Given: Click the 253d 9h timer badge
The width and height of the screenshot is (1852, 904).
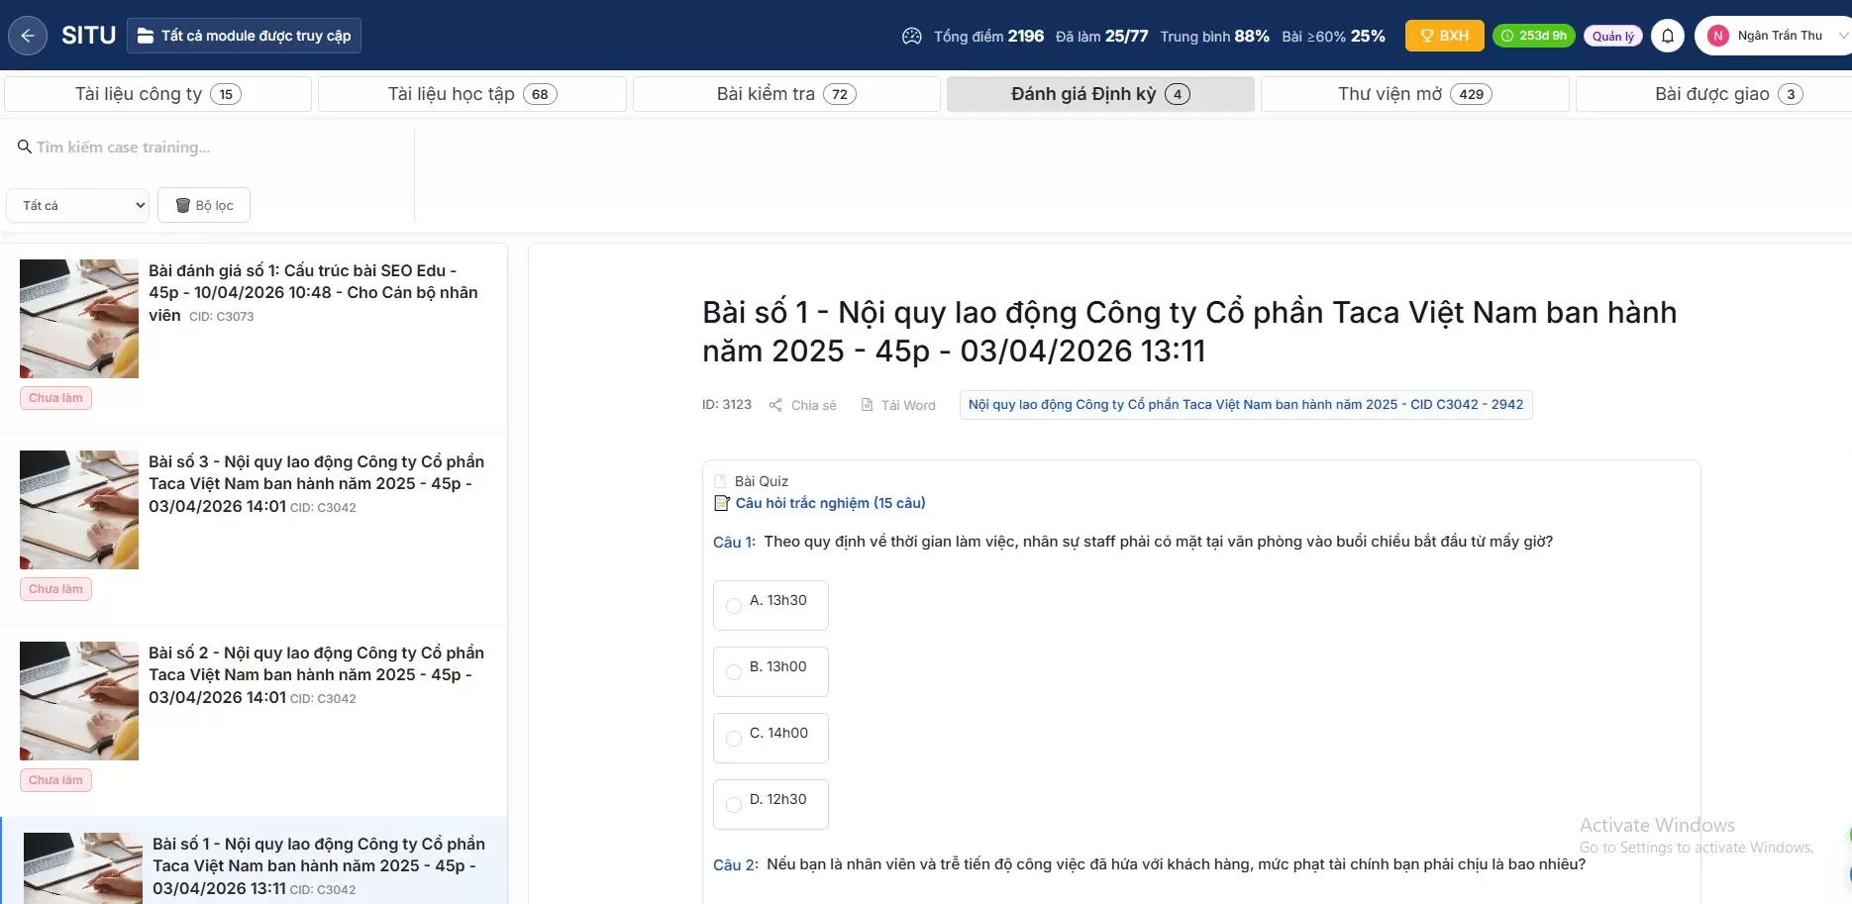Looking at the screenshot, I should [1534, 36].
